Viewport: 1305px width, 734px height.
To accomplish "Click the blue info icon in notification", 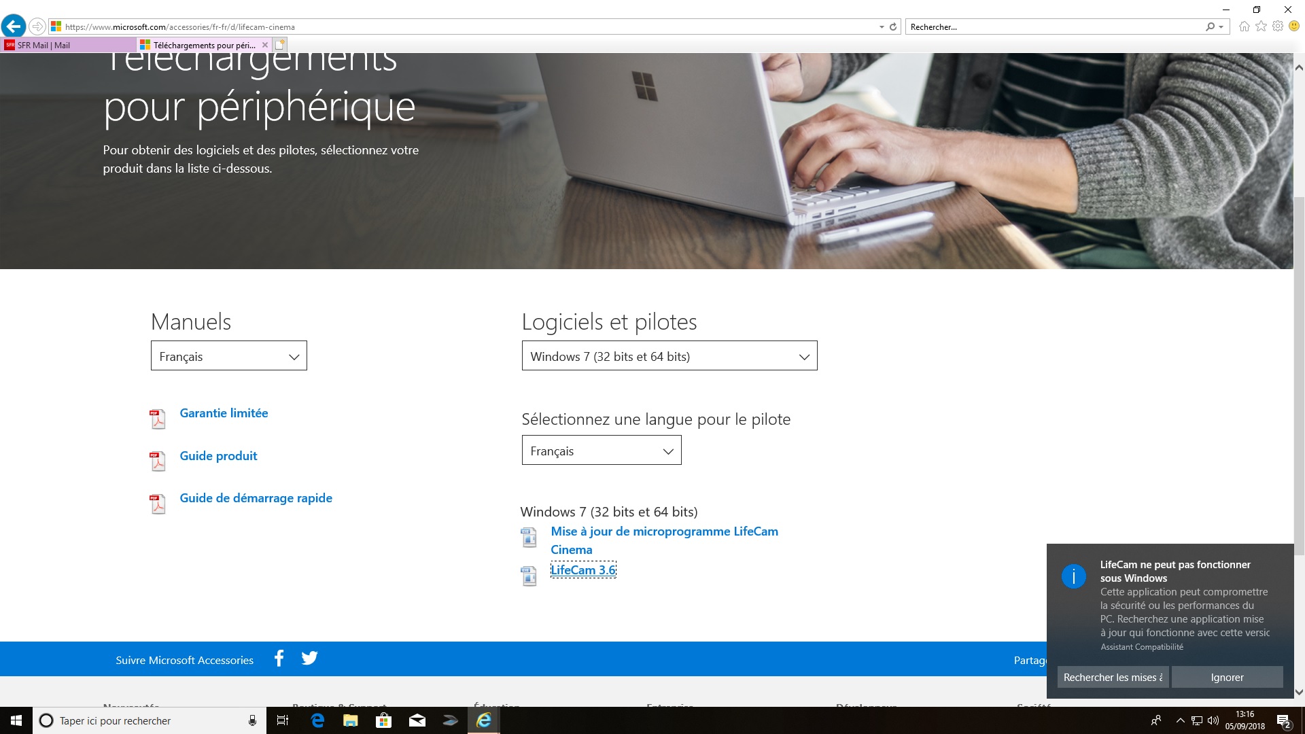I will click(1074, 577).
